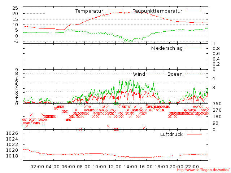
Task: Click the 360 wind direction axis label
Action: [x=217, y=104]
